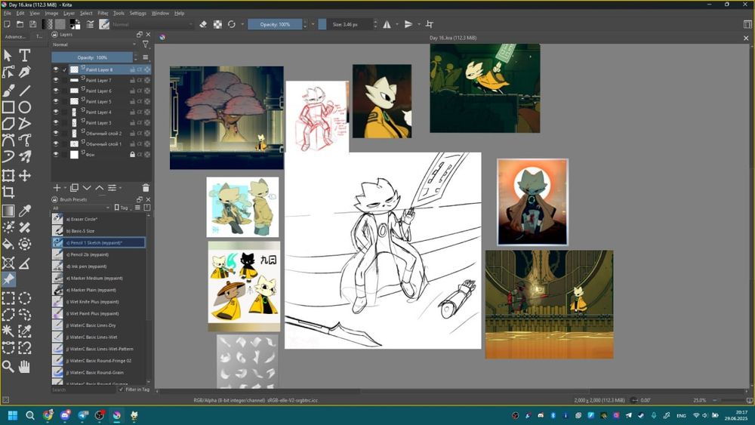The height and width of the screenshot is (425, 755).
Task: Choose the Eraser Circle brush preset
Action: point(99,219)
